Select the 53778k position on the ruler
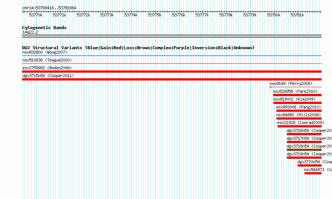 tap(226, 15)
